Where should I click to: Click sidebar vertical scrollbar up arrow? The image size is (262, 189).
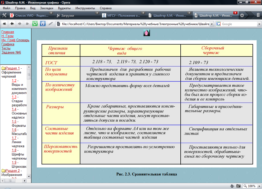29,67
